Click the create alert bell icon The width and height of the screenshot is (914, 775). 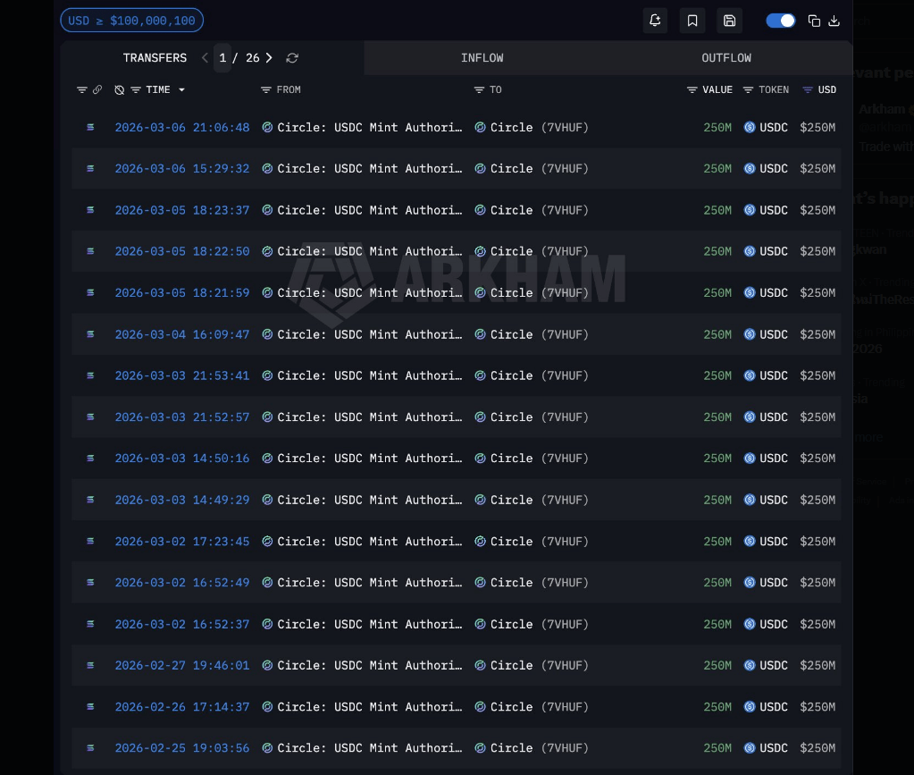[x=655, y=21]
